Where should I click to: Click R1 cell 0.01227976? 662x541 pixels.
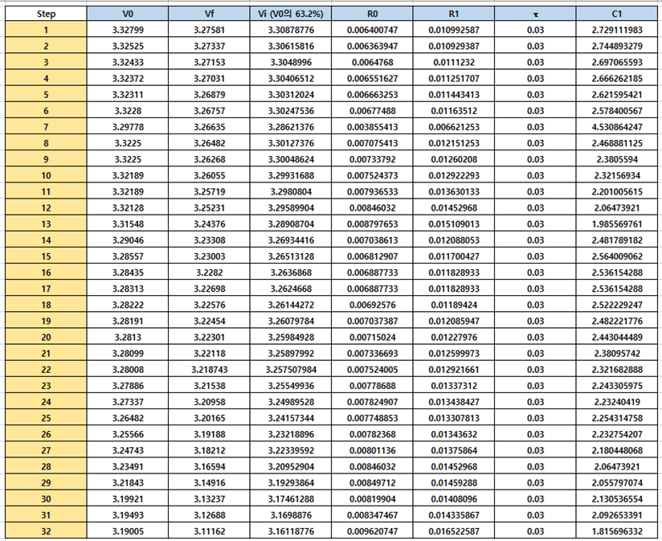click(453, 338)
